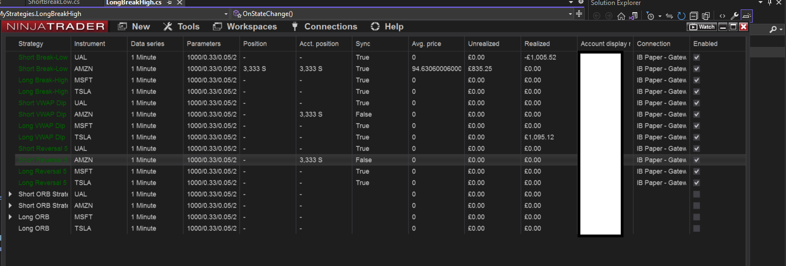
Task: Open the editor tab overflow dropdown arrow
Action: click(572, 2)
